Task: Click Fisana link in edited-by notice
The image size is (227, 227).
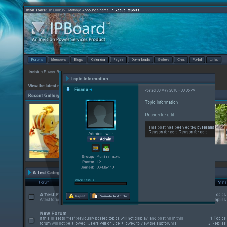Action: (x=208, y=127)
